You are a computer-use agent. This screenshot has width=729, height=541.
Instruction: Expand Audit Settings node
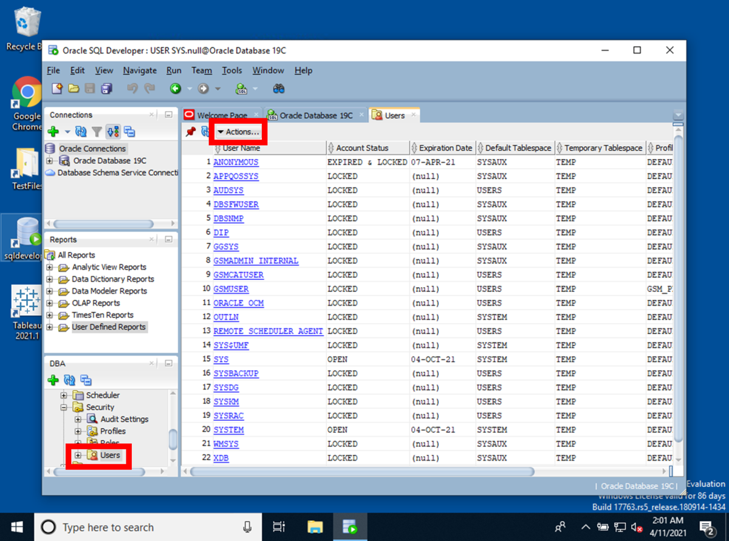click(78, 420)
